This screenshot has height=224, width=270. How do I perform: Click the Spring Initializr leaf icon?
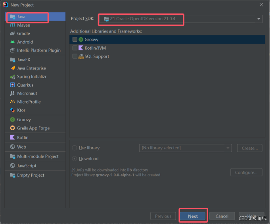tap(13, 77)
